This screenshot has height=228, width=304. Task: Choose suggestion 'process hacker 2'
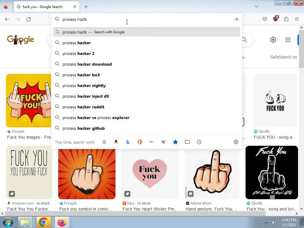147,53
